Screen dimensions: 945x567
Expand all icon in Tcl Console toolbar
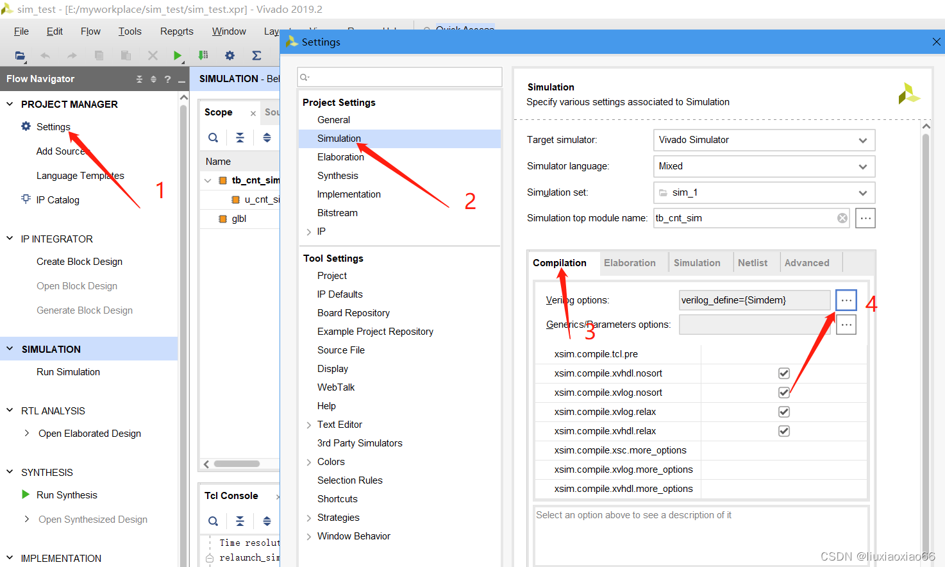click(267, 521)
